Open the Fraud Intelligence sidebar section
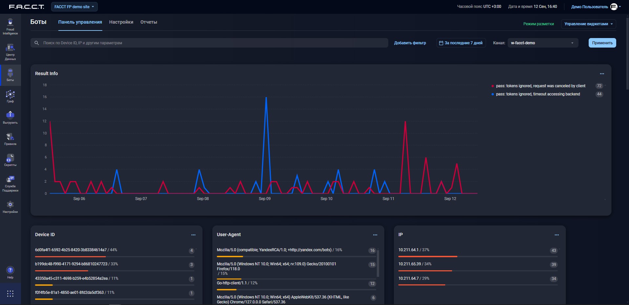This screenshot has width=629, height=305. [x=10, y=26]
